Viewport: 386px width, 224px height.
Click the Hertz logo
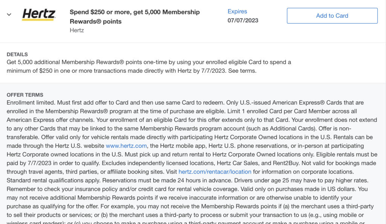(39, 15)
